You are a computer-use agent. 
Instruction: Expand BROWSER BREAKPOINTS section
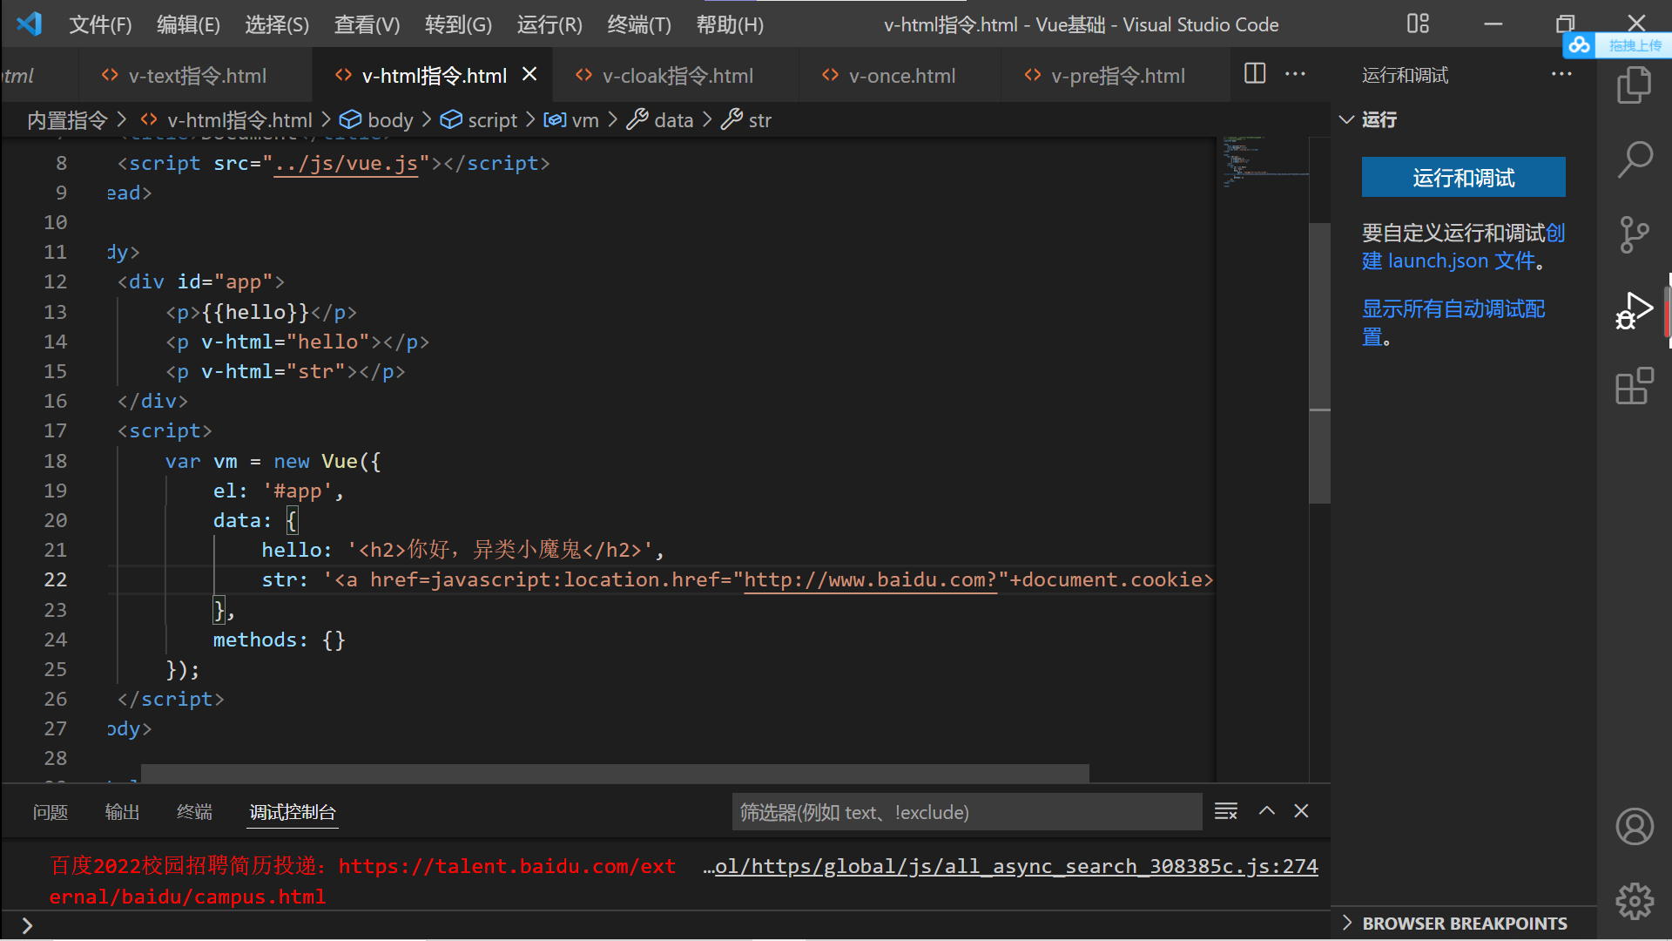(1346, 923)
